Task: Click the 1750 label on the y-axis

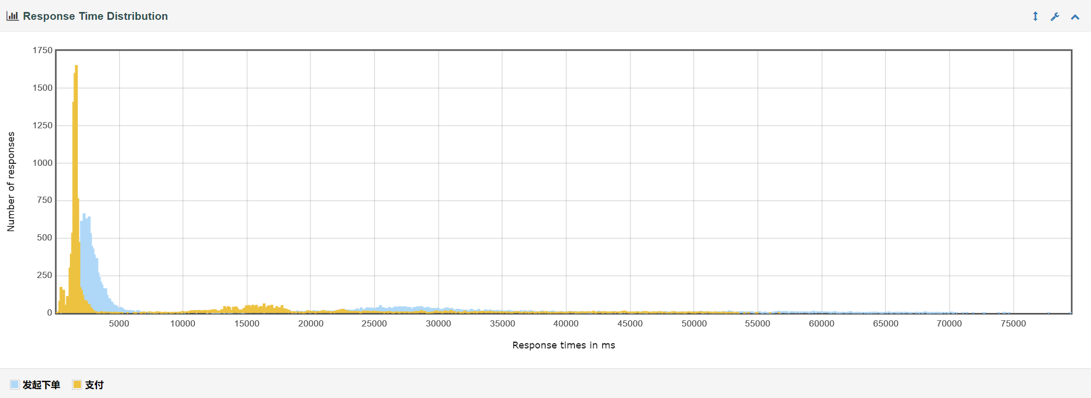Action: [x=43, y=50]
